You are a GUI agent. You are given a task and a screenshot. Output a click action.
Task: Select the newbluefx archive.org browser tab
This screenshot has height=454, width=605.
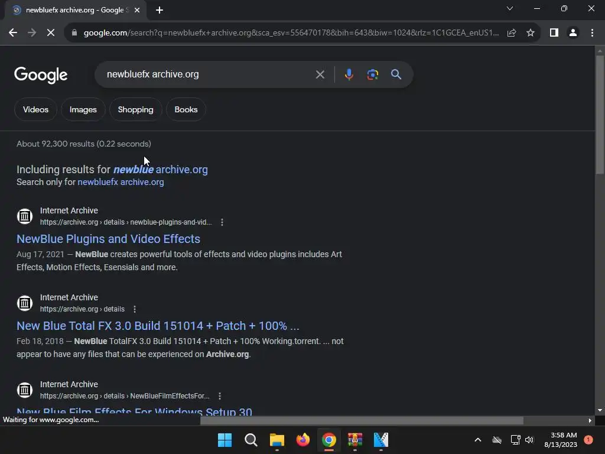tap(75, 10)
